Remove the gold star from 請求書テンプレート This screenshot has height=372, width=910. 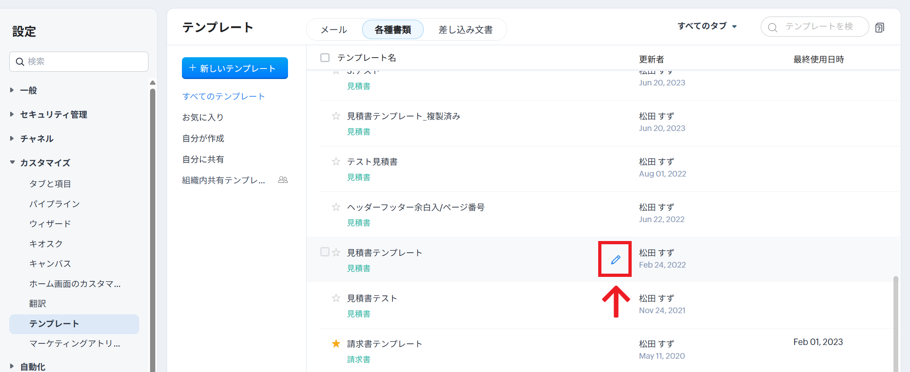[x=336, y=344]
